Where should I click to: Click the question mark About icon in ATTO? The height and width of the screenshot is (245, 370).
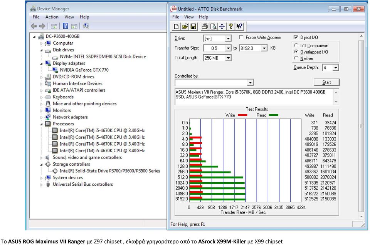click(x=230, y=27)
